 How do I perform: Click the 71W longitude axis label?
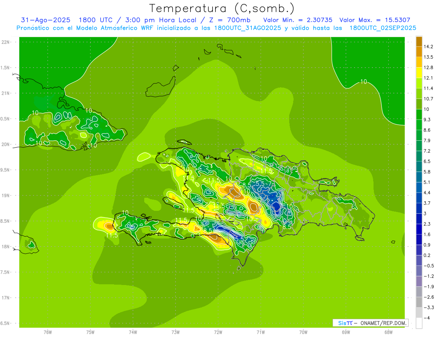click(x=261, y=332)
